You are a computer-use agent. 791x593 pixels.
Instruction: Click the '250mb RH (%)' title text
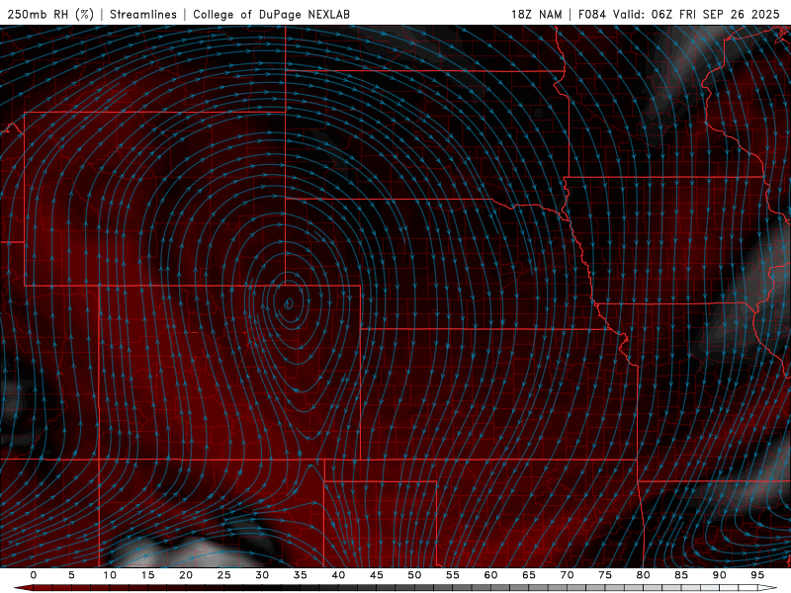51,14
